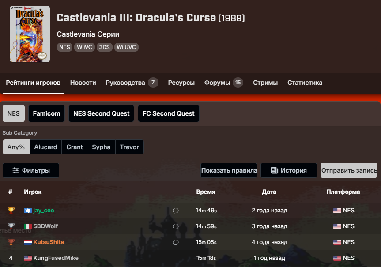Click the US flag platform icon in SBDWolf row
Screen dimensions: 381x267
click(x=337, y=226)
